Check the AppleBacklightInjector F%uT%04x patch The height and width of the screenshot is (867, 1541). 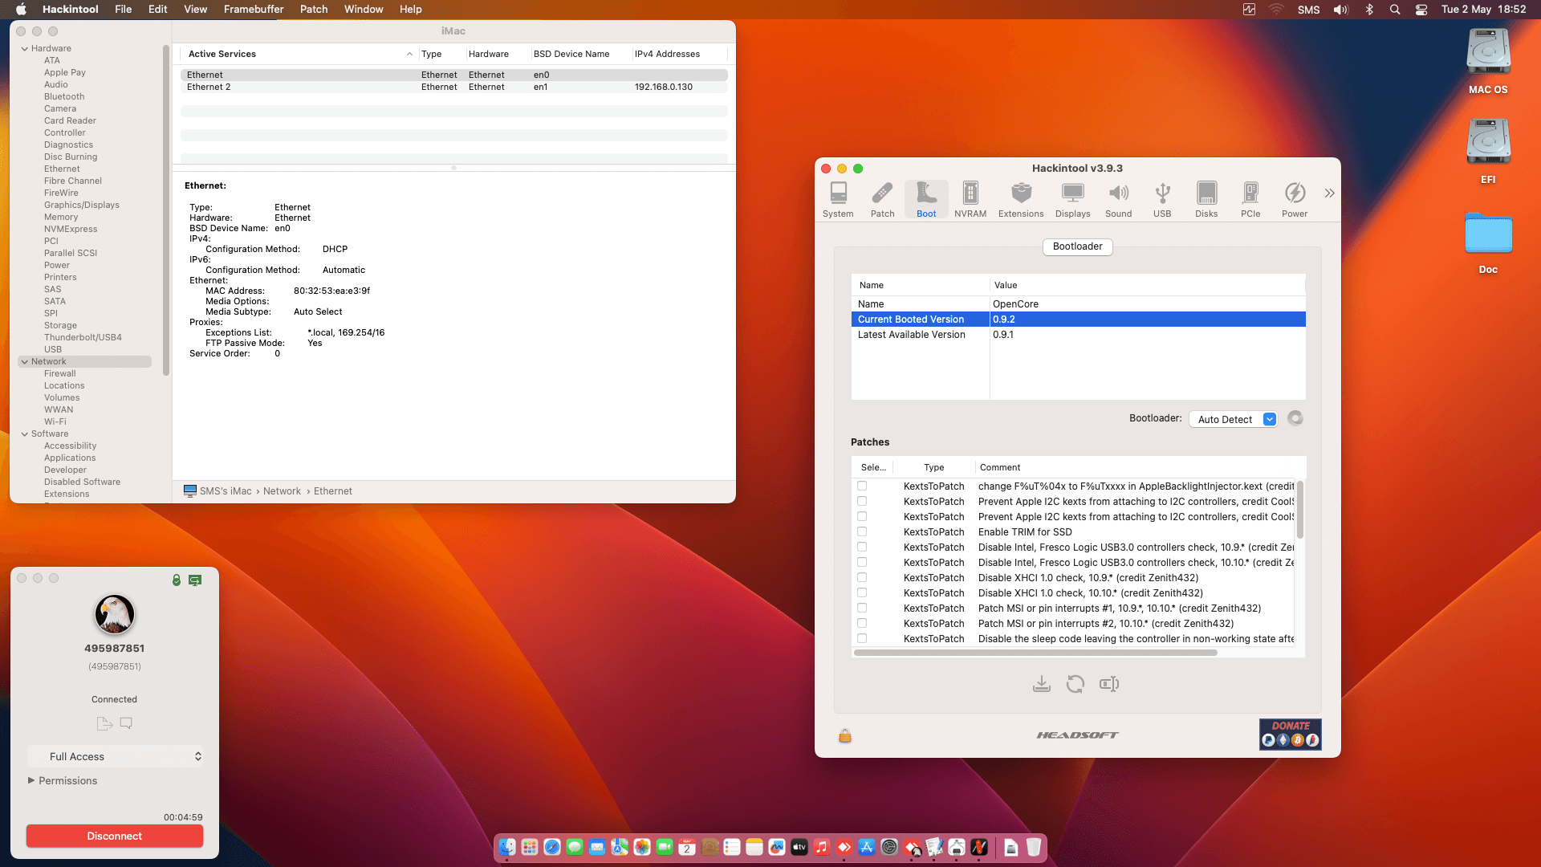pyautogui.click(x=862, y=486)
